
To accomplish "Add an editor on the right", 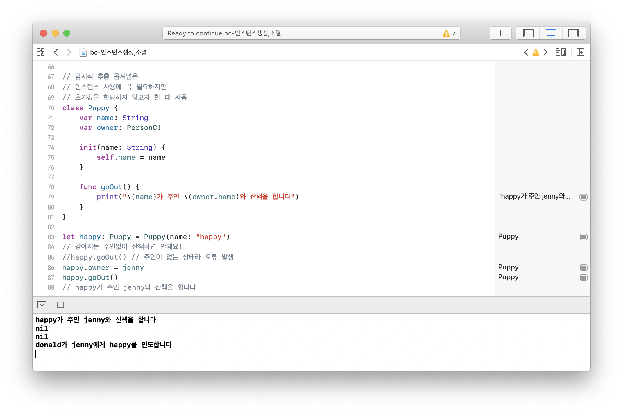I will 580,52.
